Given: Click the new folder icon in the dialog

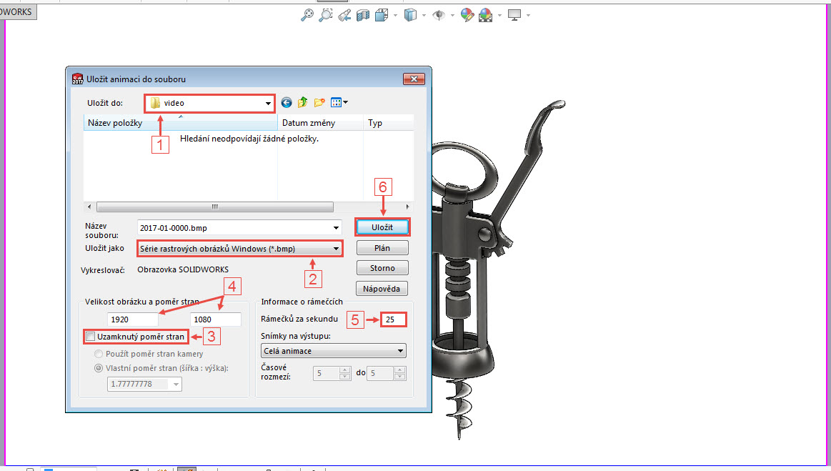Looking at the screenshot, I should pos(319,102).
